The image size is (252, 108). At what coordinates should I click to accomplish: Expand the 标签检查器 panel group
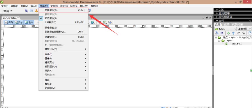tap(233, 17)
